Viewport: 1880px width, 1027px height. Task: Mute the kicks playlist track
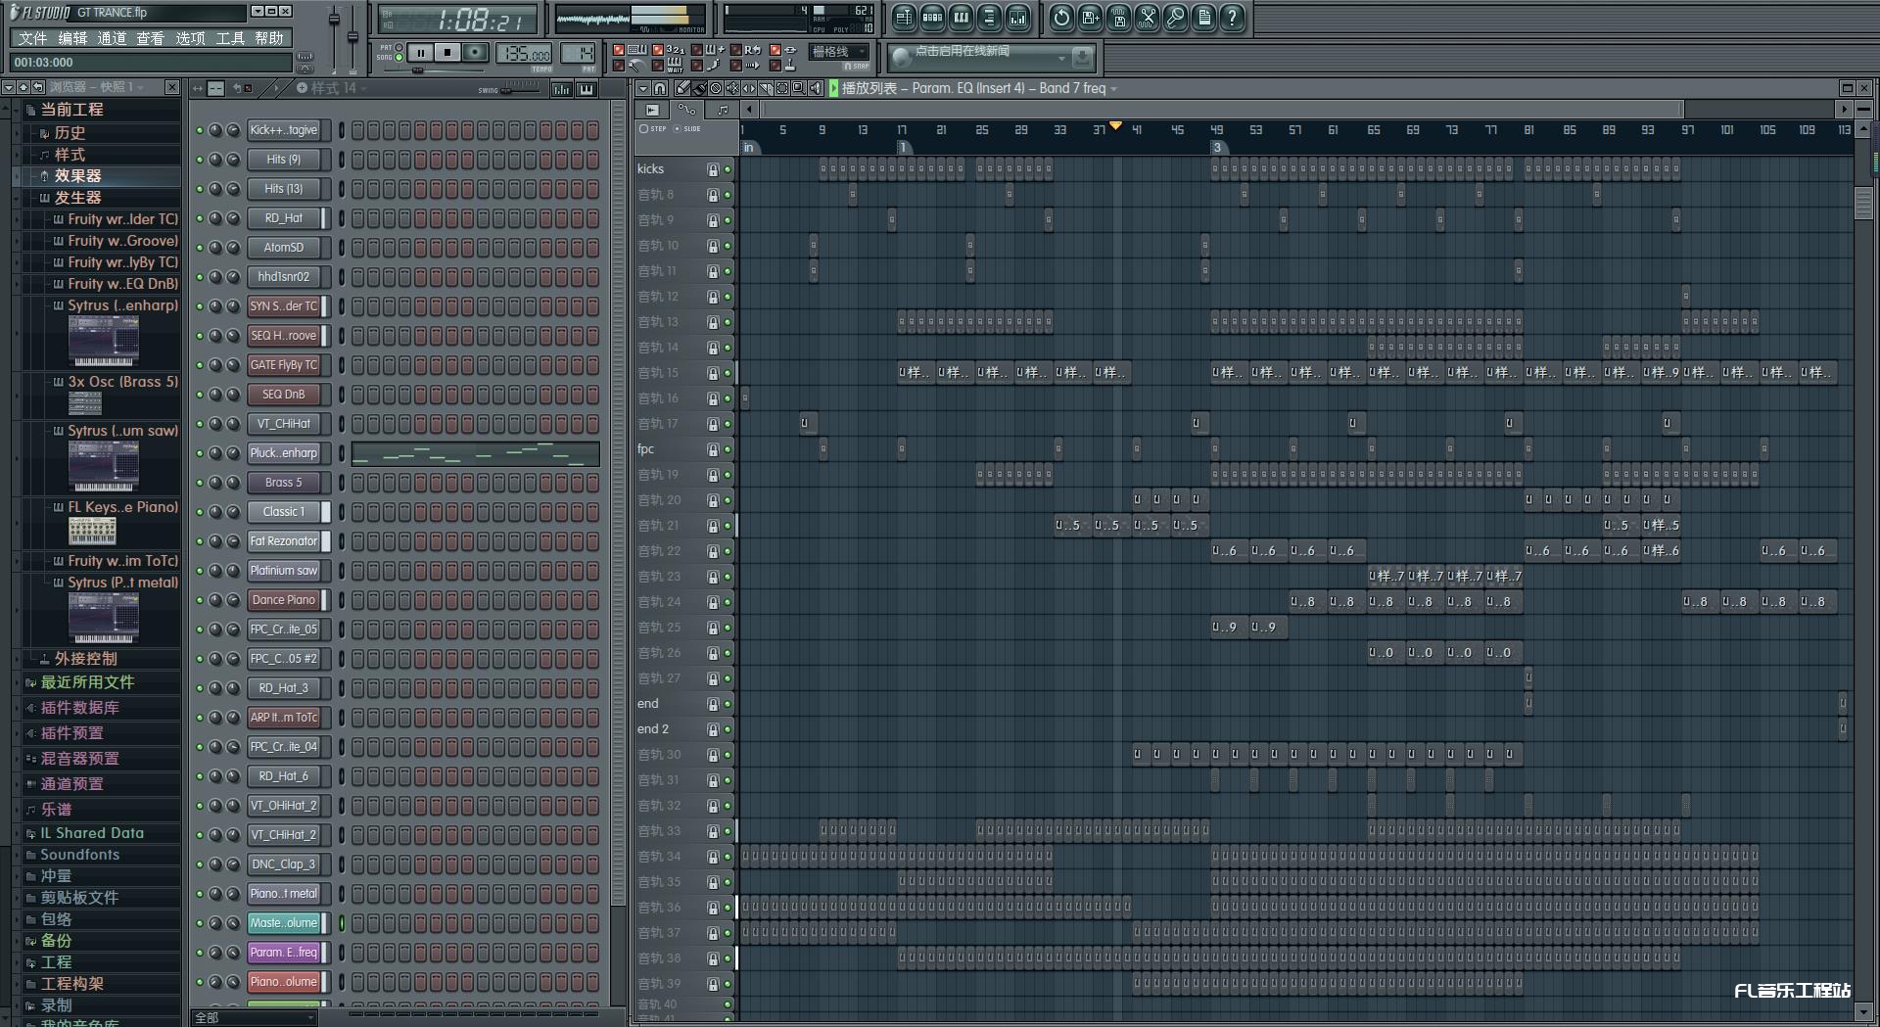[728, 169]
